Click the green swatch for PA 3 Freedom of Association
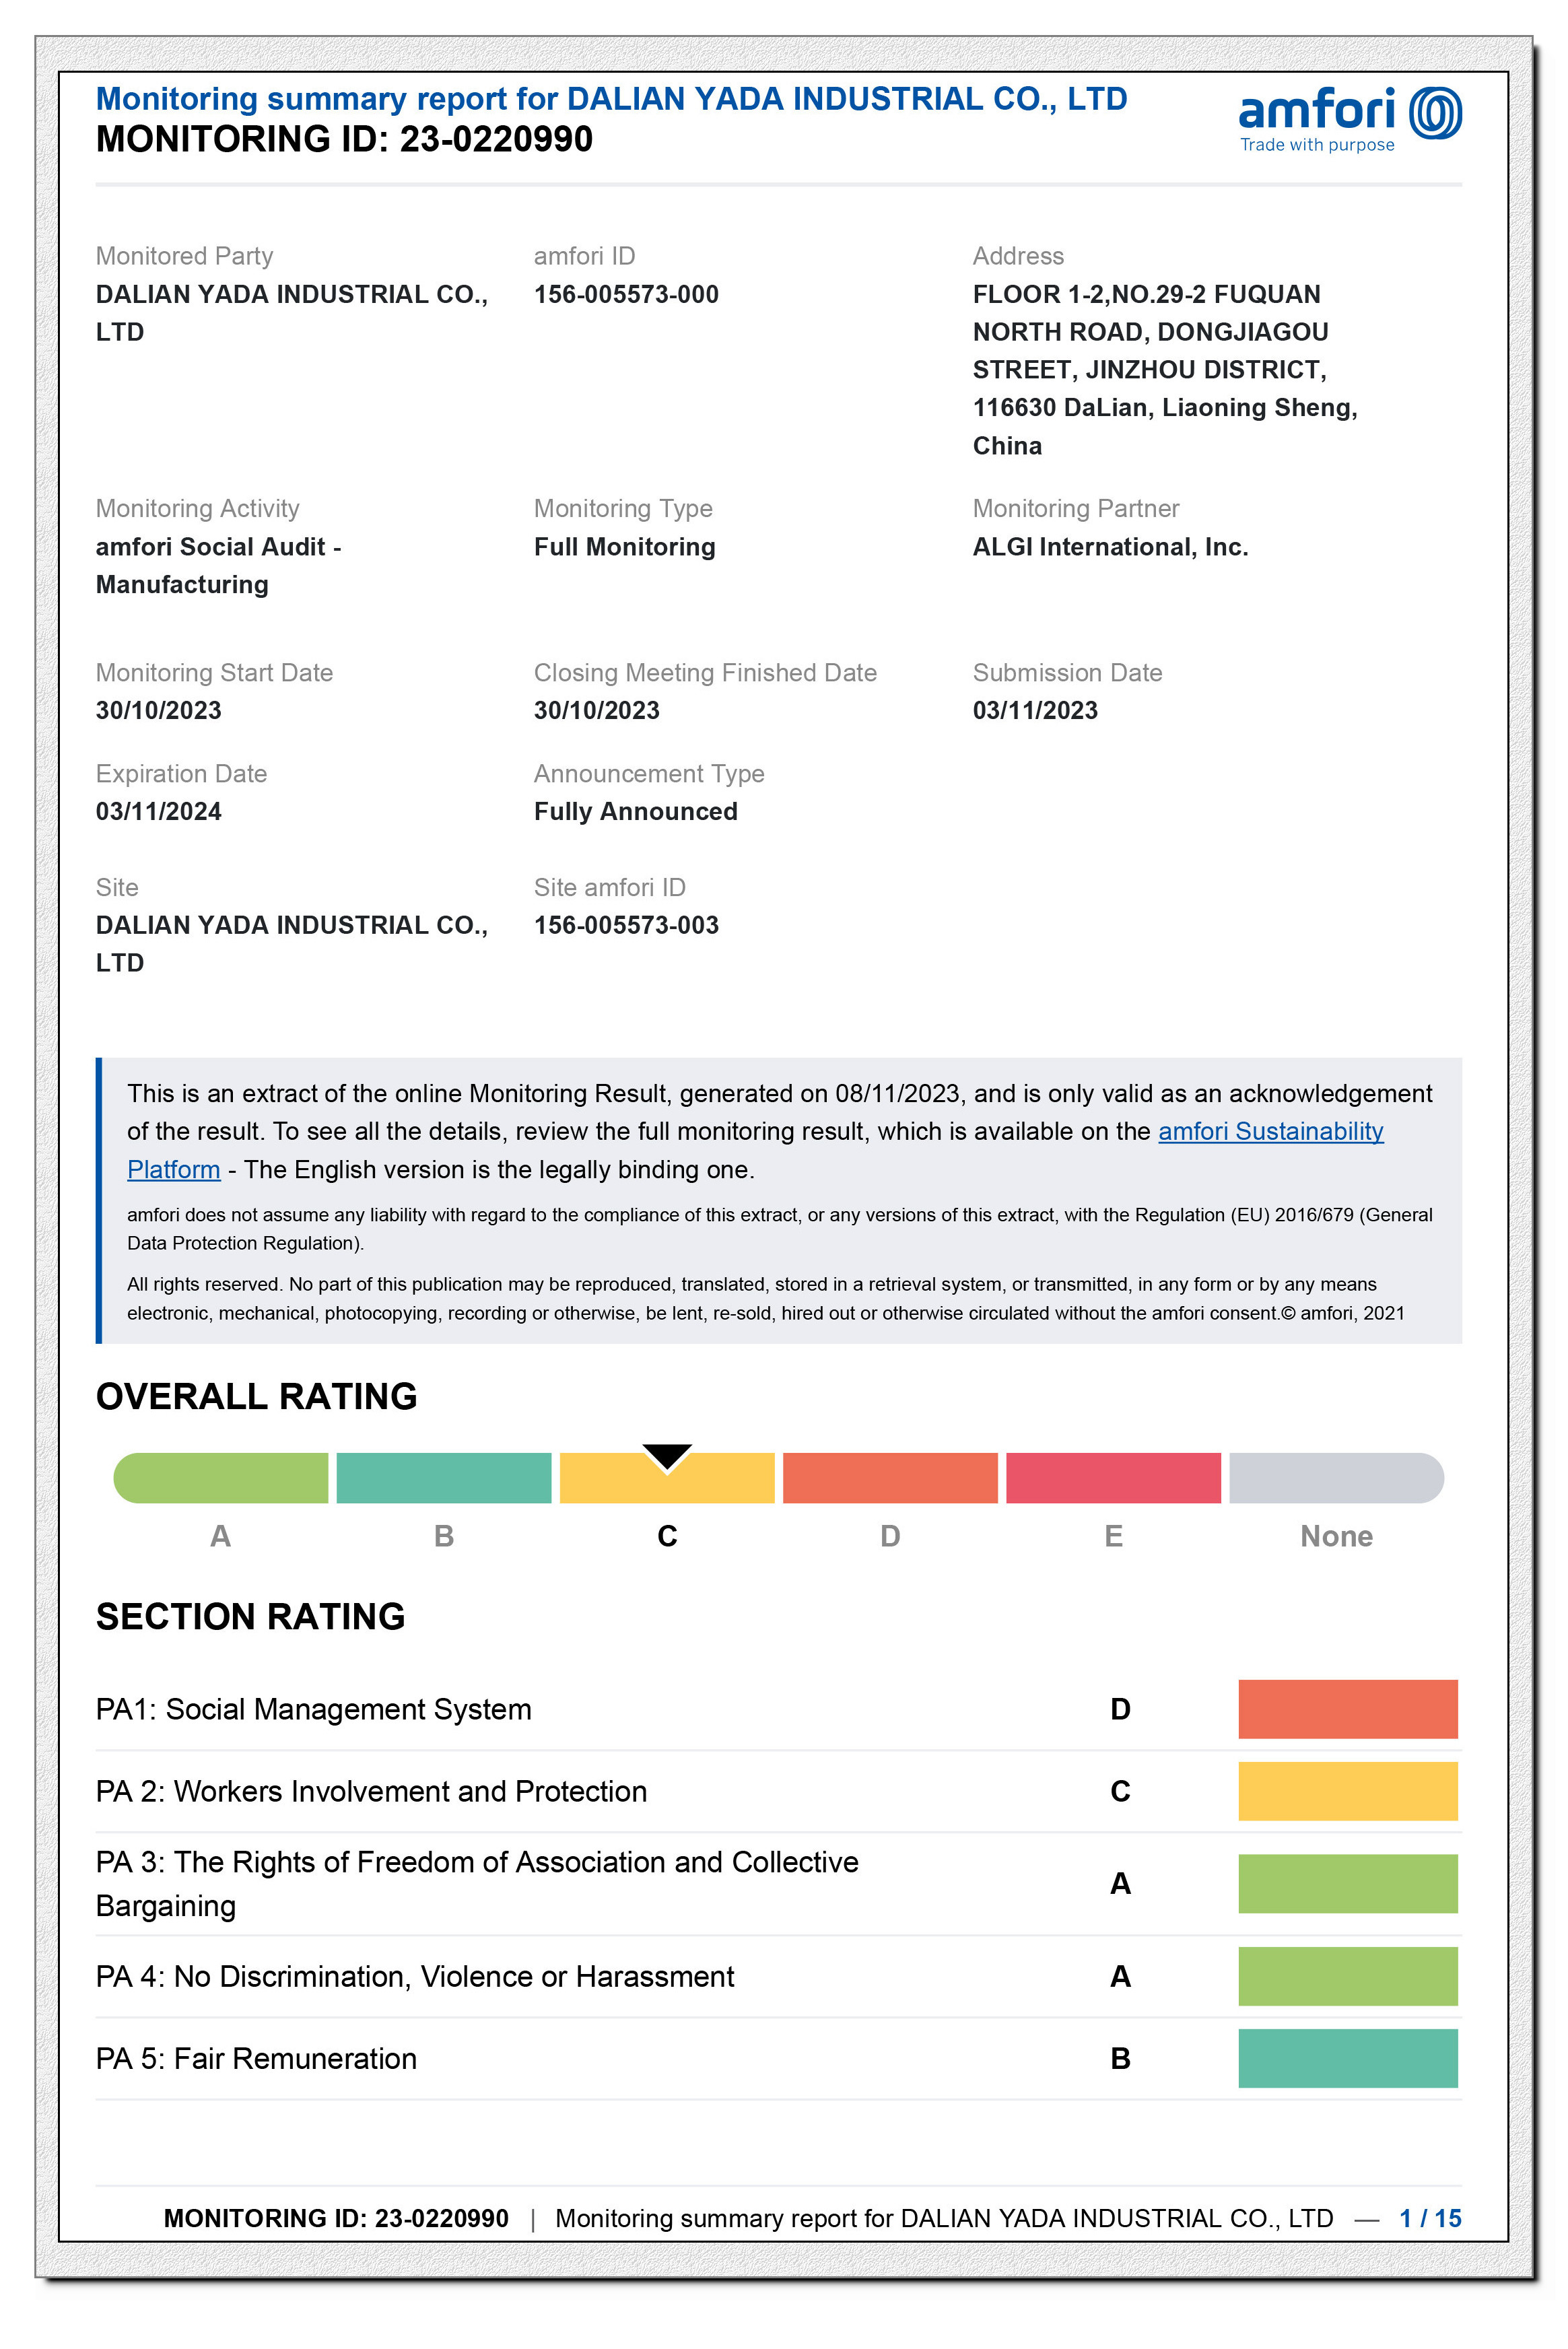The height and width of the screenshot is (2349, 1568). pyautogui.click(x=1348, y=1884)
